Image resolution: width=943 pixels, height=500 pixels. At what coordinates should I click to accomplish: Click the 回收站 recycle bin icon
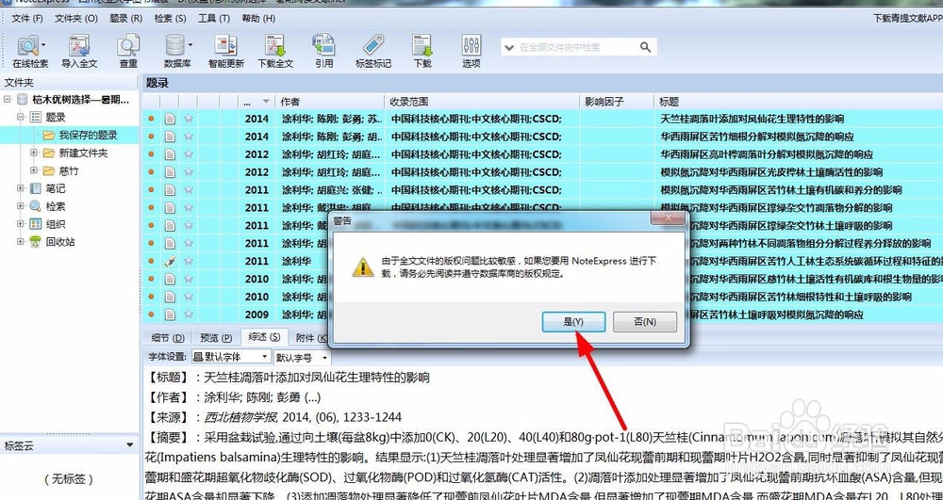(x=36, y=242)
